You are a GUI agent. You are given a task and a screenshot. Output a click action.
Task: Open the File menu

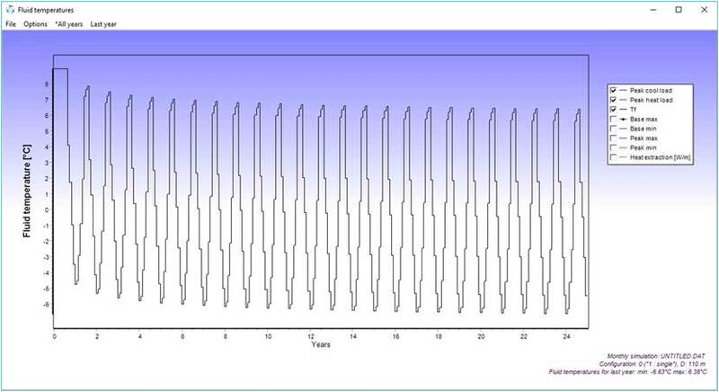[x=11, y=23]
